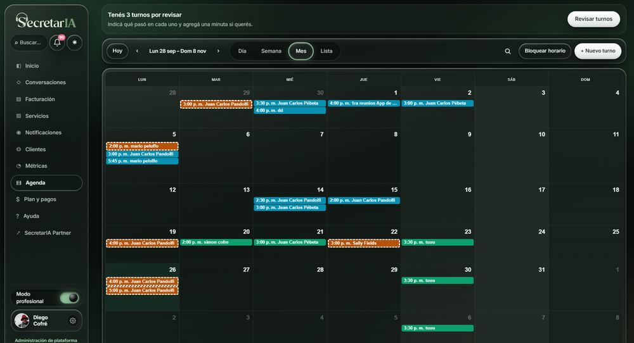Toggle the light/dark theme sun icon

[x=74, y=42]
